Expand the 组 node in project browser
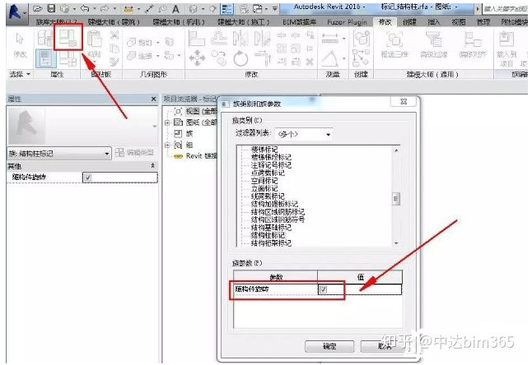 (168, 145)
